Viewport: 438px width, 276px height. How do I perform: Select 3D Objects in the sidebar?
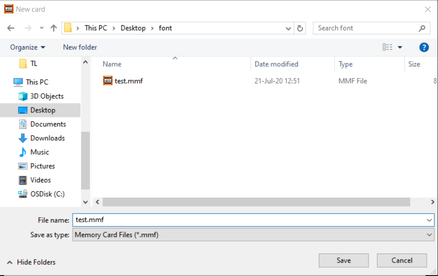pos(47,96)
